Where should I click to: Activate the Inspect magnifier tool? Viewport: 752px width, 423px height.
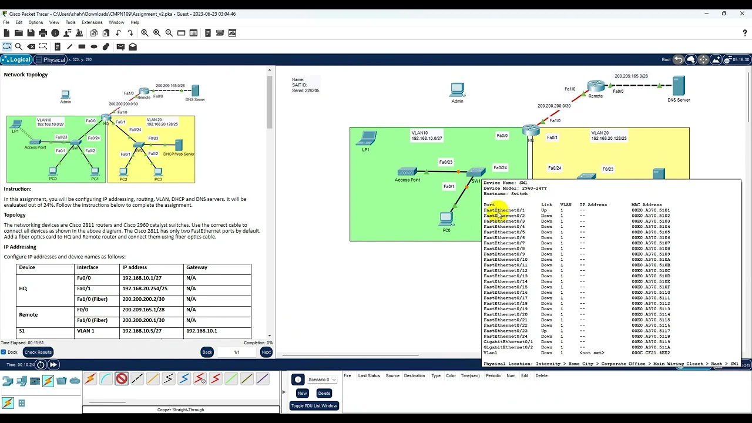pos(19,46)
